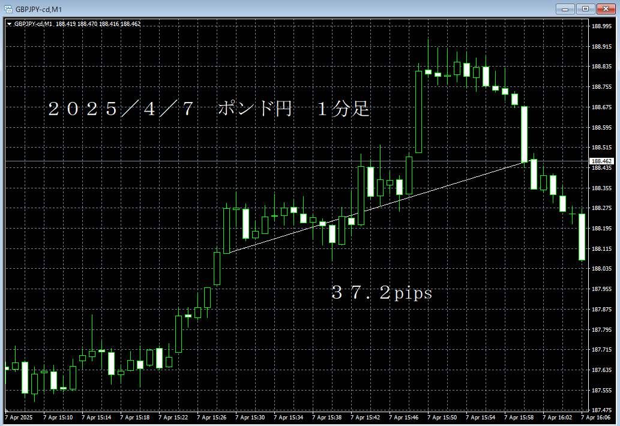The image size is (620, 426).
Task: Click the 188.275 price scale value
Action: (601, 208)
